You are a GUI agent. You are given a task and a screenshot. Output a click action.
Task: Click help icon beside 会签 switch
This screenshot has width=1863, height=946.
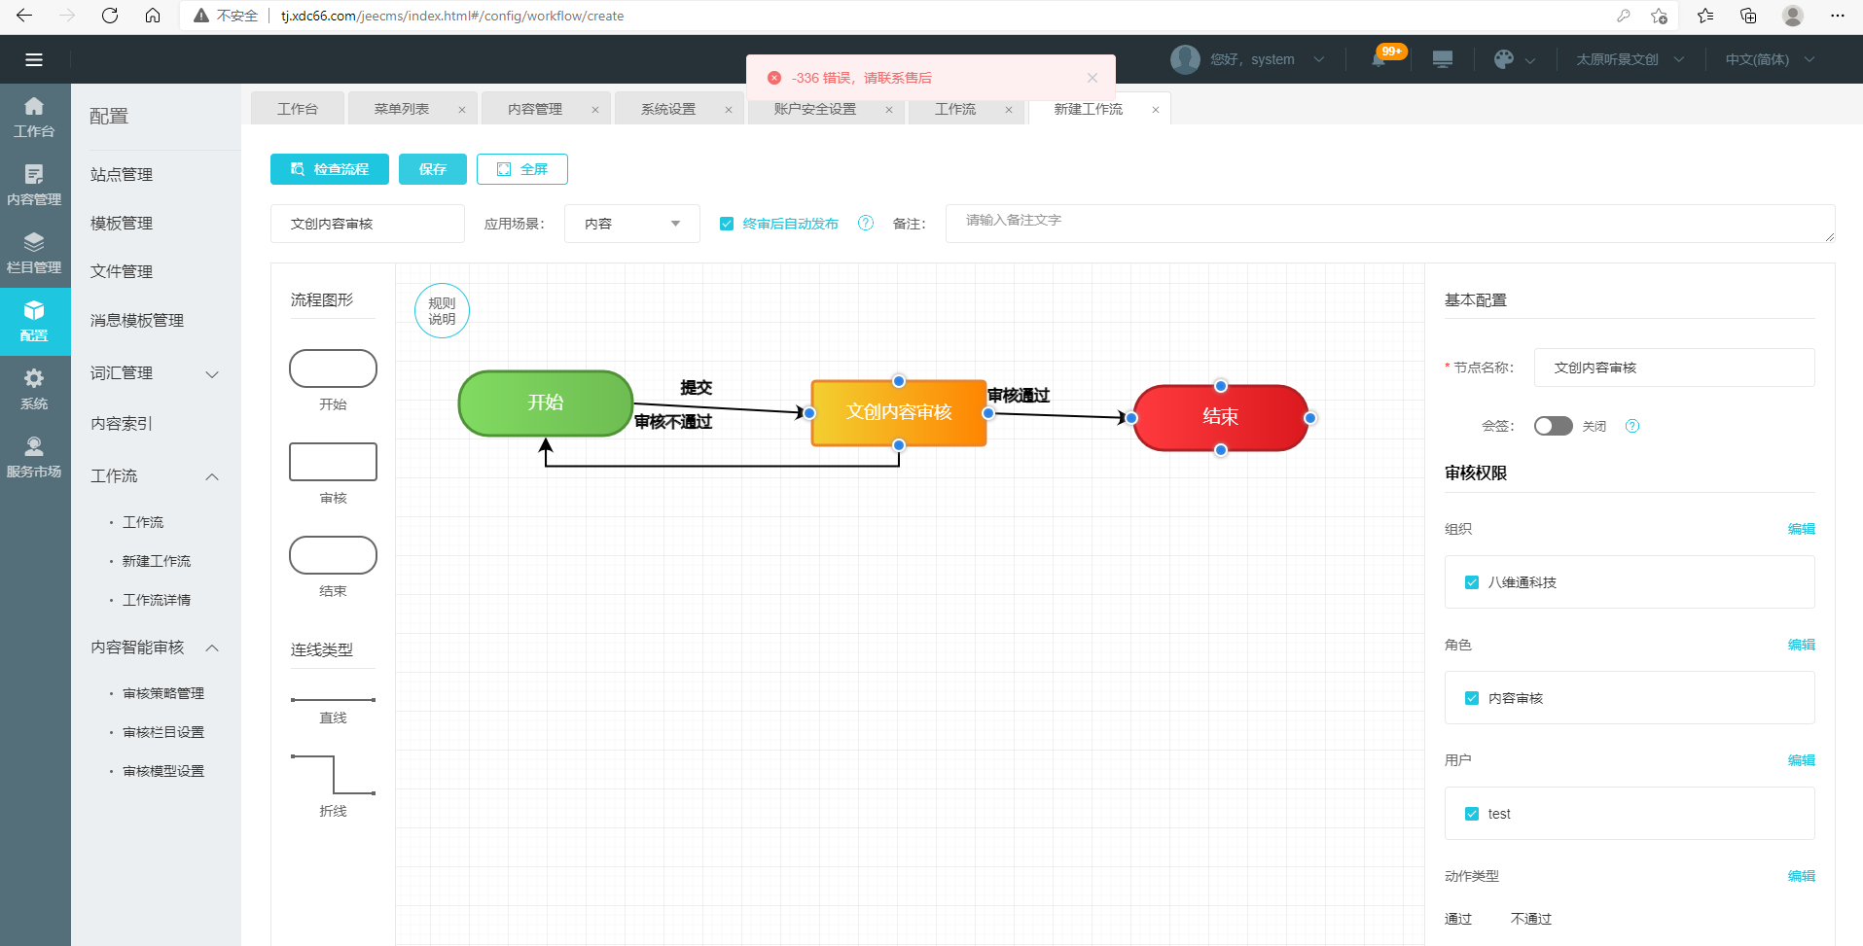pyautogui.click(x=1632, y=426)
